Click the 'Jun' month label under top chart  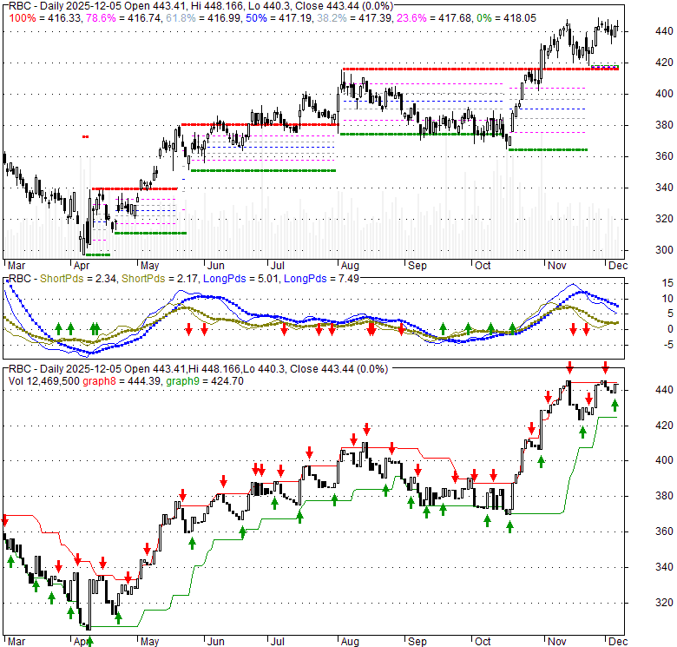tap(216, 266)
